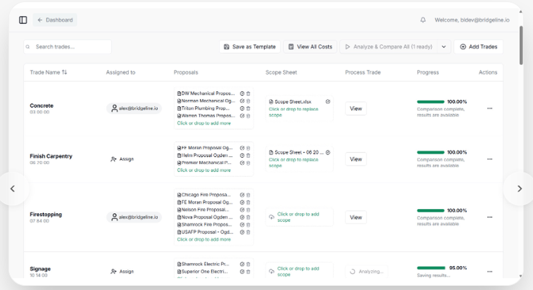The height and width of the screenshot is (290, 533).
Task: Click Concrete row add more proposals link
Action: click(x=204, y=124)
